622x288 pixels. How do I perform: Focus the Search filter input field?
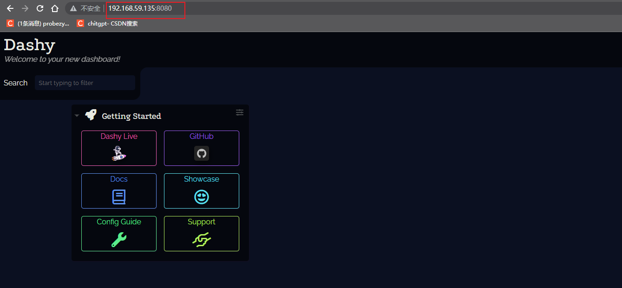[x=85, y=83]
